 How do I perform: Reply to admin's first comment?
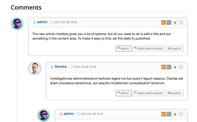coord(124,49)
